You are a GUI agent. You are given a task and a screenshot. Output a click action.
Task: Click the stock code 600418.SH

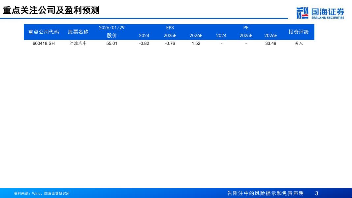coord(44,43)
